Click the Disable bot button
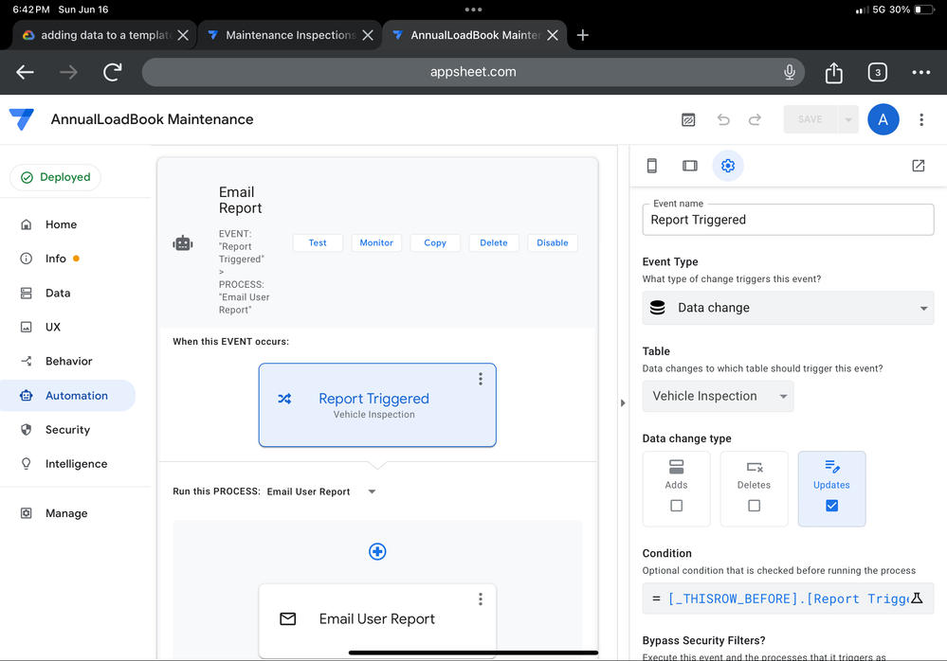947x661 pixels. click(552, 242)
